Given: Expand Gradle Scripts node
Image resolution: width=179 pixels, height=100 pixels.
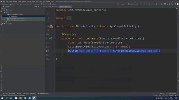Looking at the screenshot, I should click(3, 24).
